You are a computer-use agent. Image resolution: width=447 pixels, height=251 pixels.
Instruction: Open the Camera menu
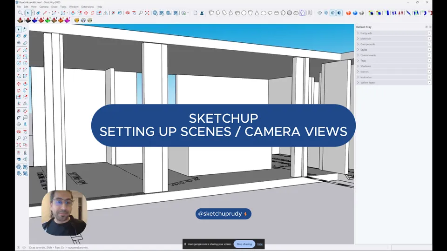click(44, 7)
